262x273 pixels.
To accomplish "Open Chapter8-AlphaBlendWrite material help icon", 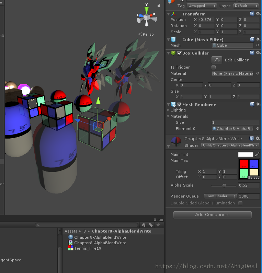I will (x=252, y=139).
